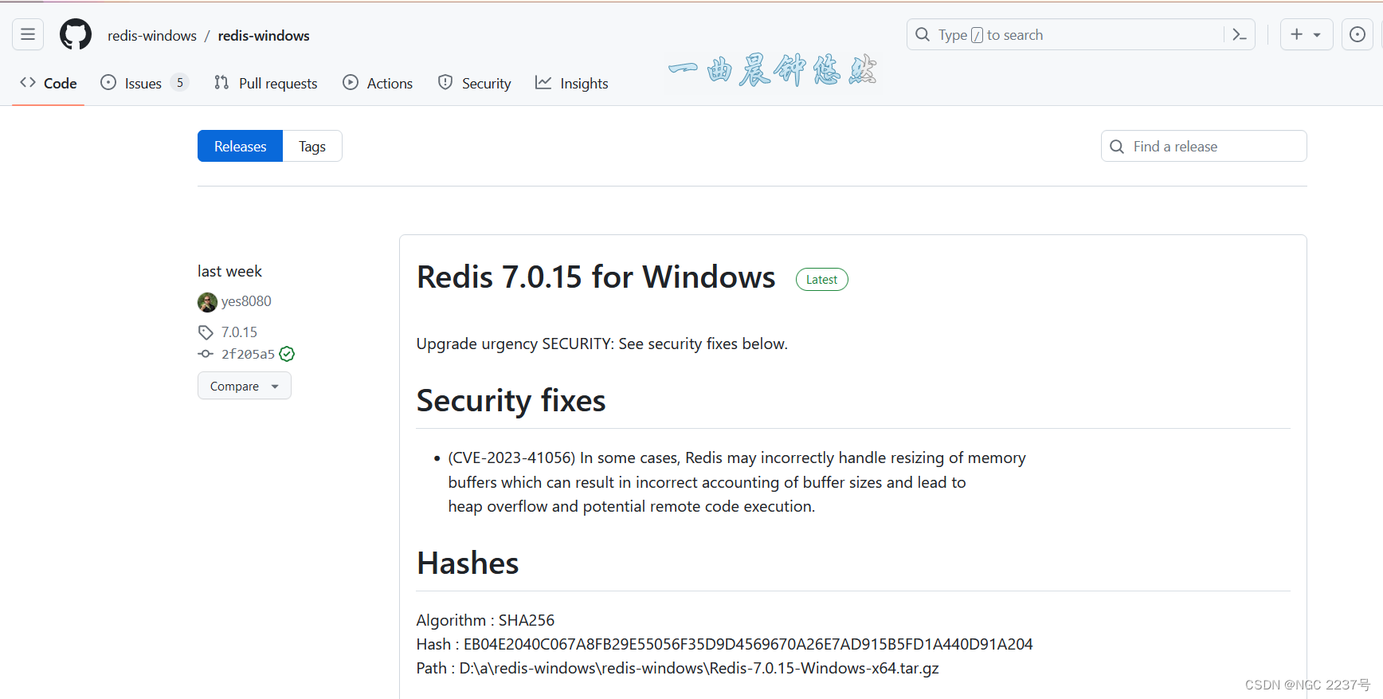
Task: Click the redis-windows owner link
Action: point(152,36)
